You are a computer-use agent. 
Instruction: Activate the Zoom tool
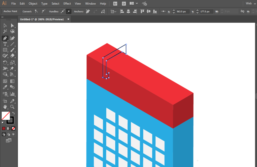[x=12, y=107]
